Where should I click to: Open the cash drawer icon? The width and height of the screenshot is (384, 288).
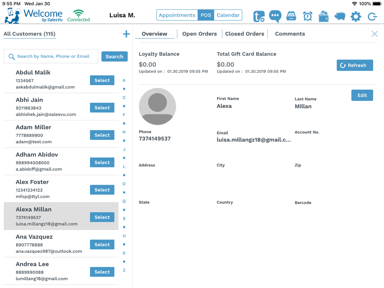[291, 16]
